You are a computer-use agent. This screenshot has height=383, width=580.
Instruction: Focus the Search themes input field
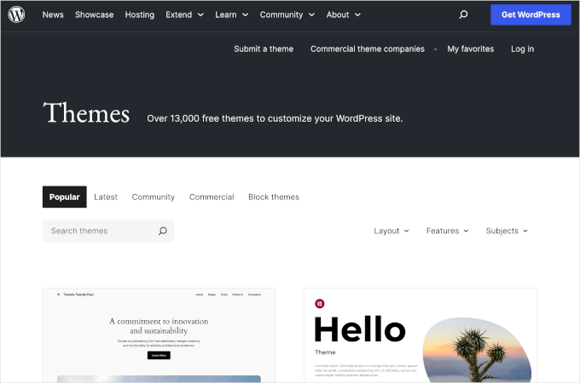tap(98, 231)
